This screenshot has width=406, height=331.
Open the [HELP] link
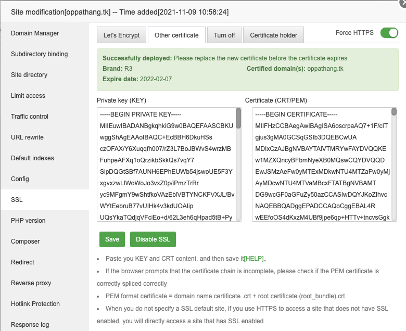tap(254, 259)
